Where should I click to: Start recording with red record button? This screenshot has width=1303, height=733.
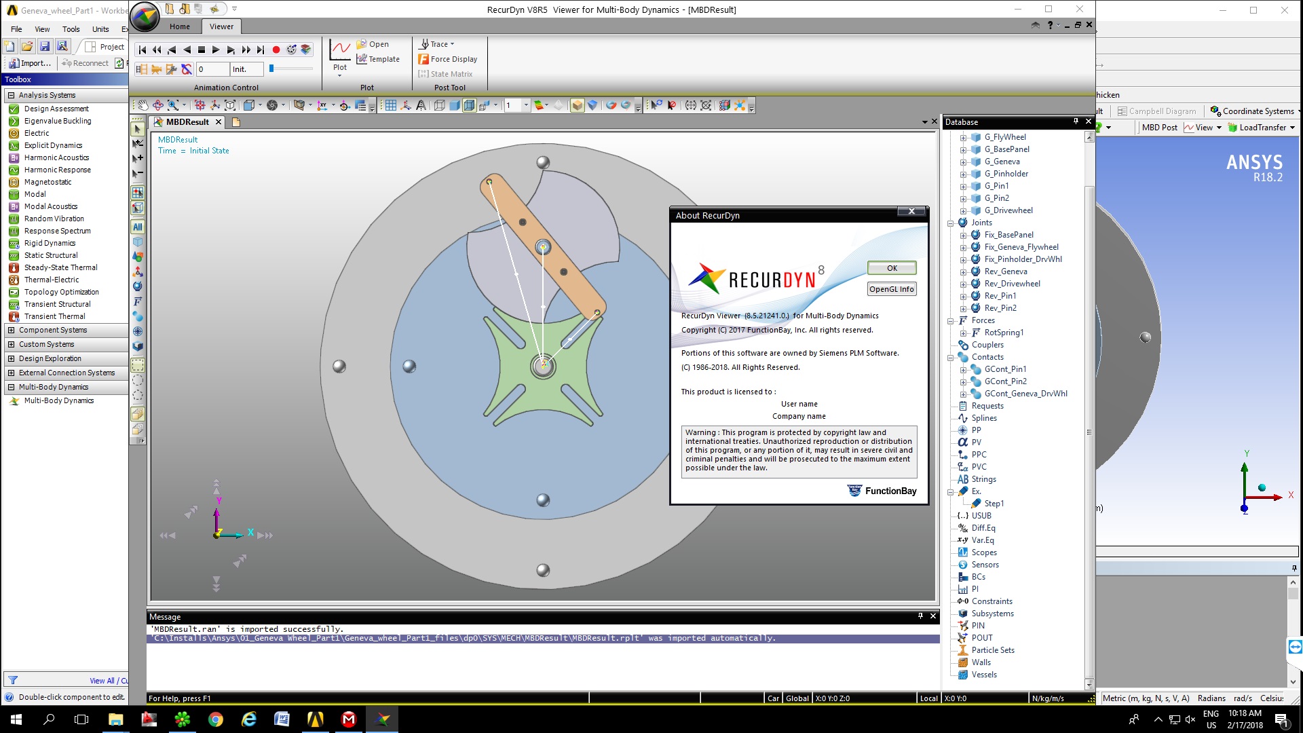pyautogui.click(x=276, y=50)
